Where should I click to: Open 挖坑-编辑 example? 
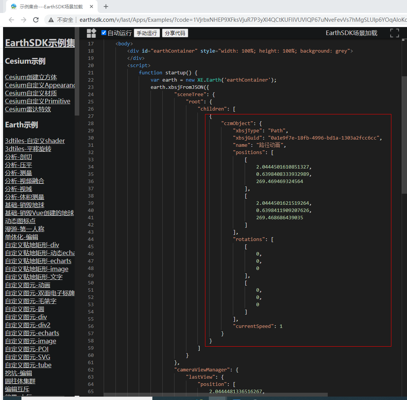(x=18, y=373)
